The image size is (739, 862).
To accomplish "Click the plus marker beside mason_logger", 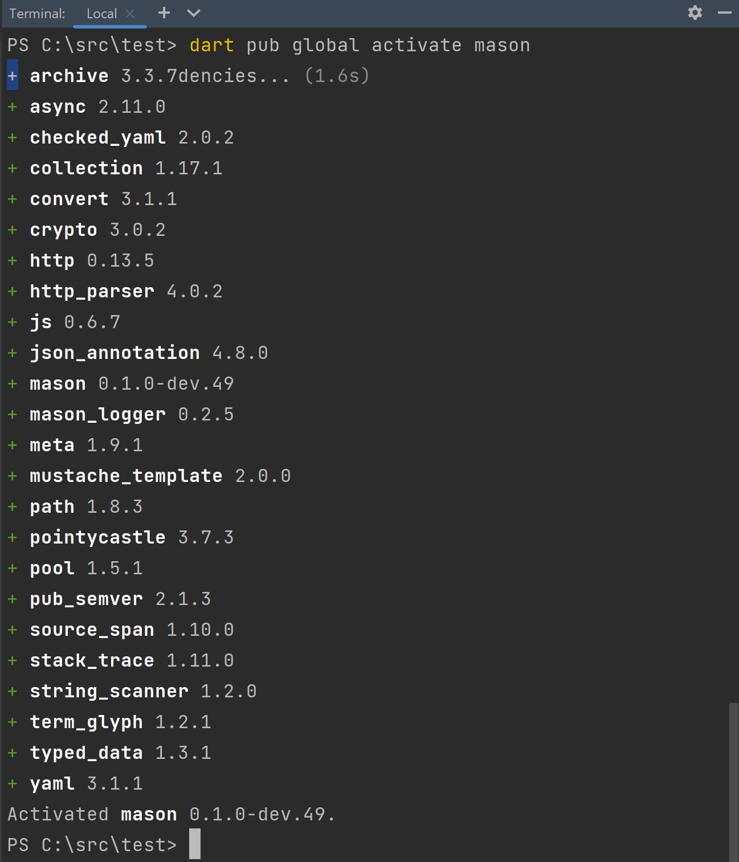I will pos(12,414).
